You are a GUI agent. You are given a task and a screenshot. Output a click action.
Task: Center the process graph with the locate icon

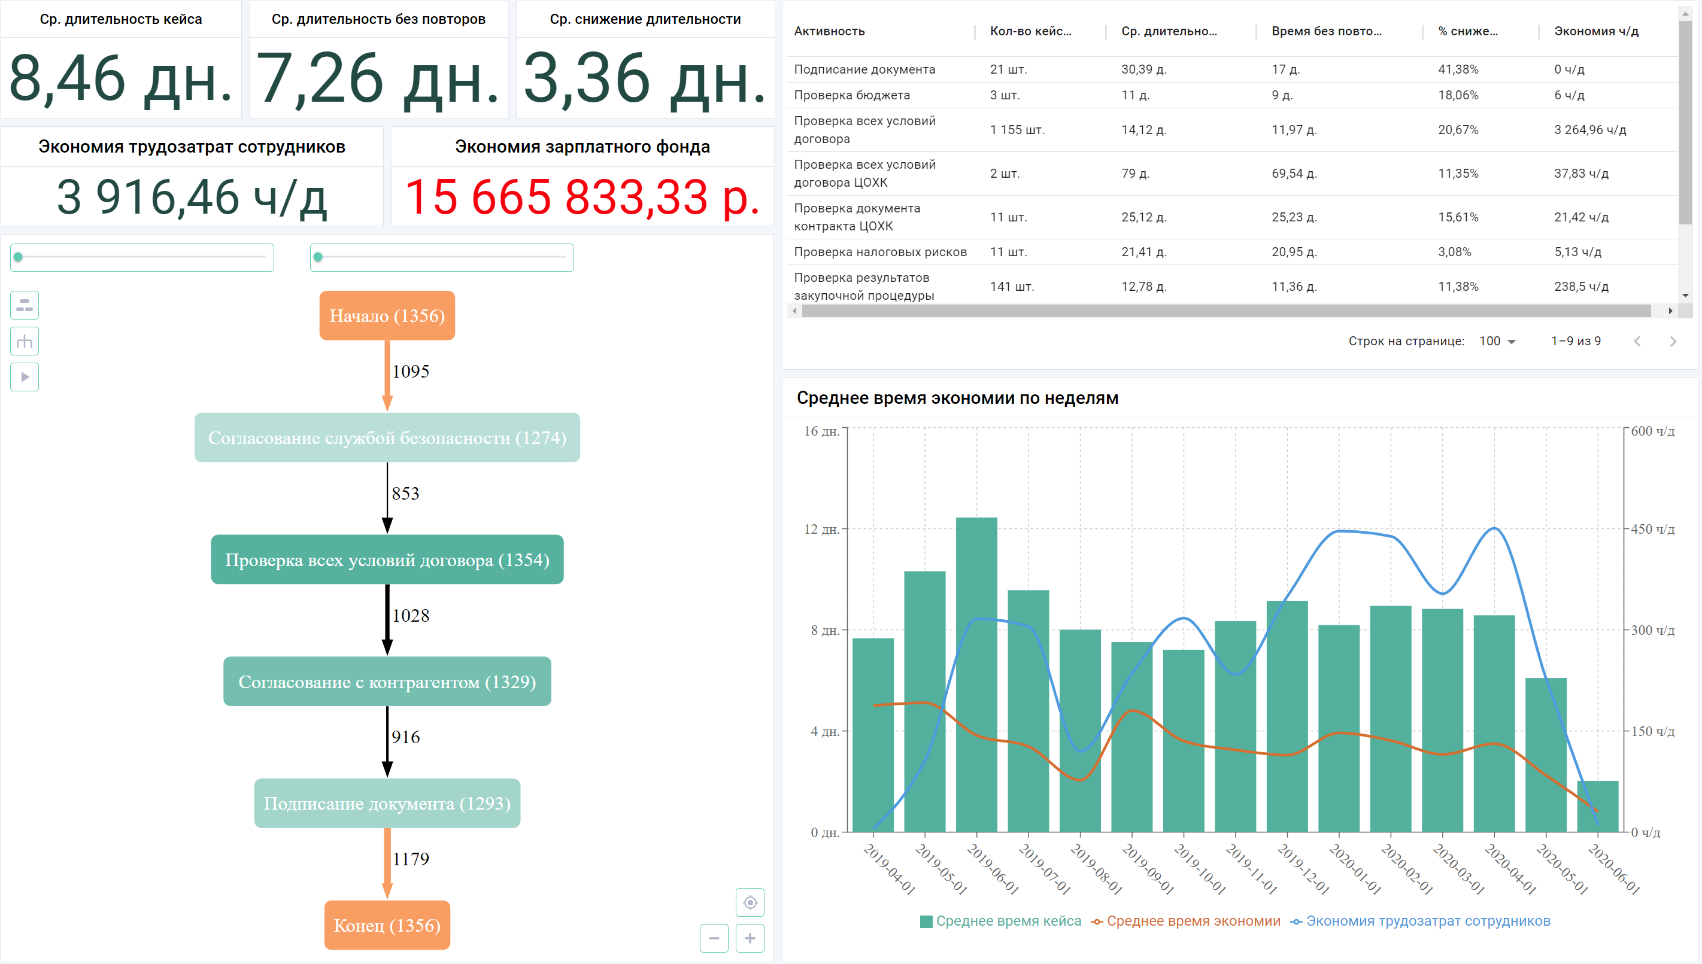click(x=750, y=902)
